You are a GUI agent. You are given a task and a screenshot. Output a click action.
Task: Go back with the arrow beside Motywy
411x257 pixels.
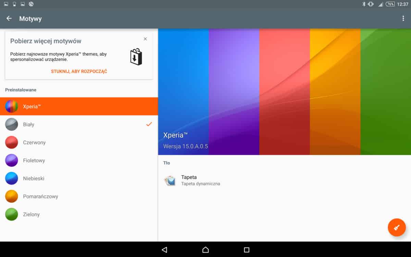click(9, 19)
